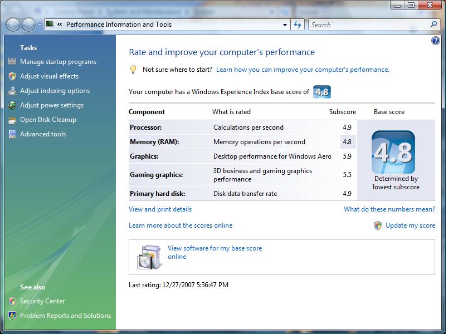Click '3D business and gaming graphics performance' text
Viewport: 468px width, 334px height.
(262, 175)
